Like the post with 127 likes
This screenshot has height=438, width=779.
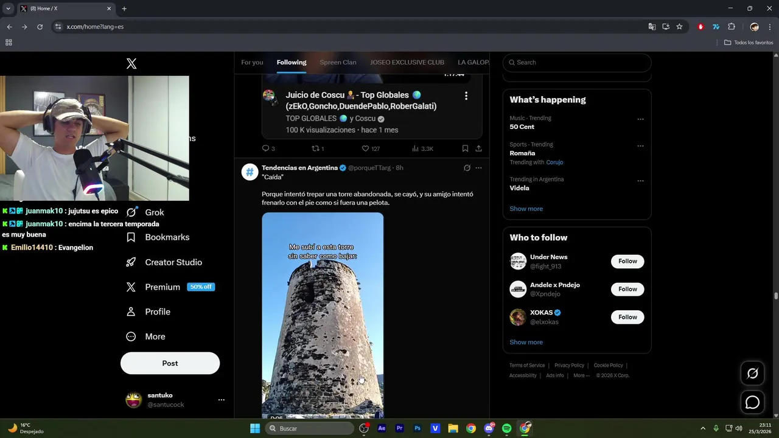point(371,148)
